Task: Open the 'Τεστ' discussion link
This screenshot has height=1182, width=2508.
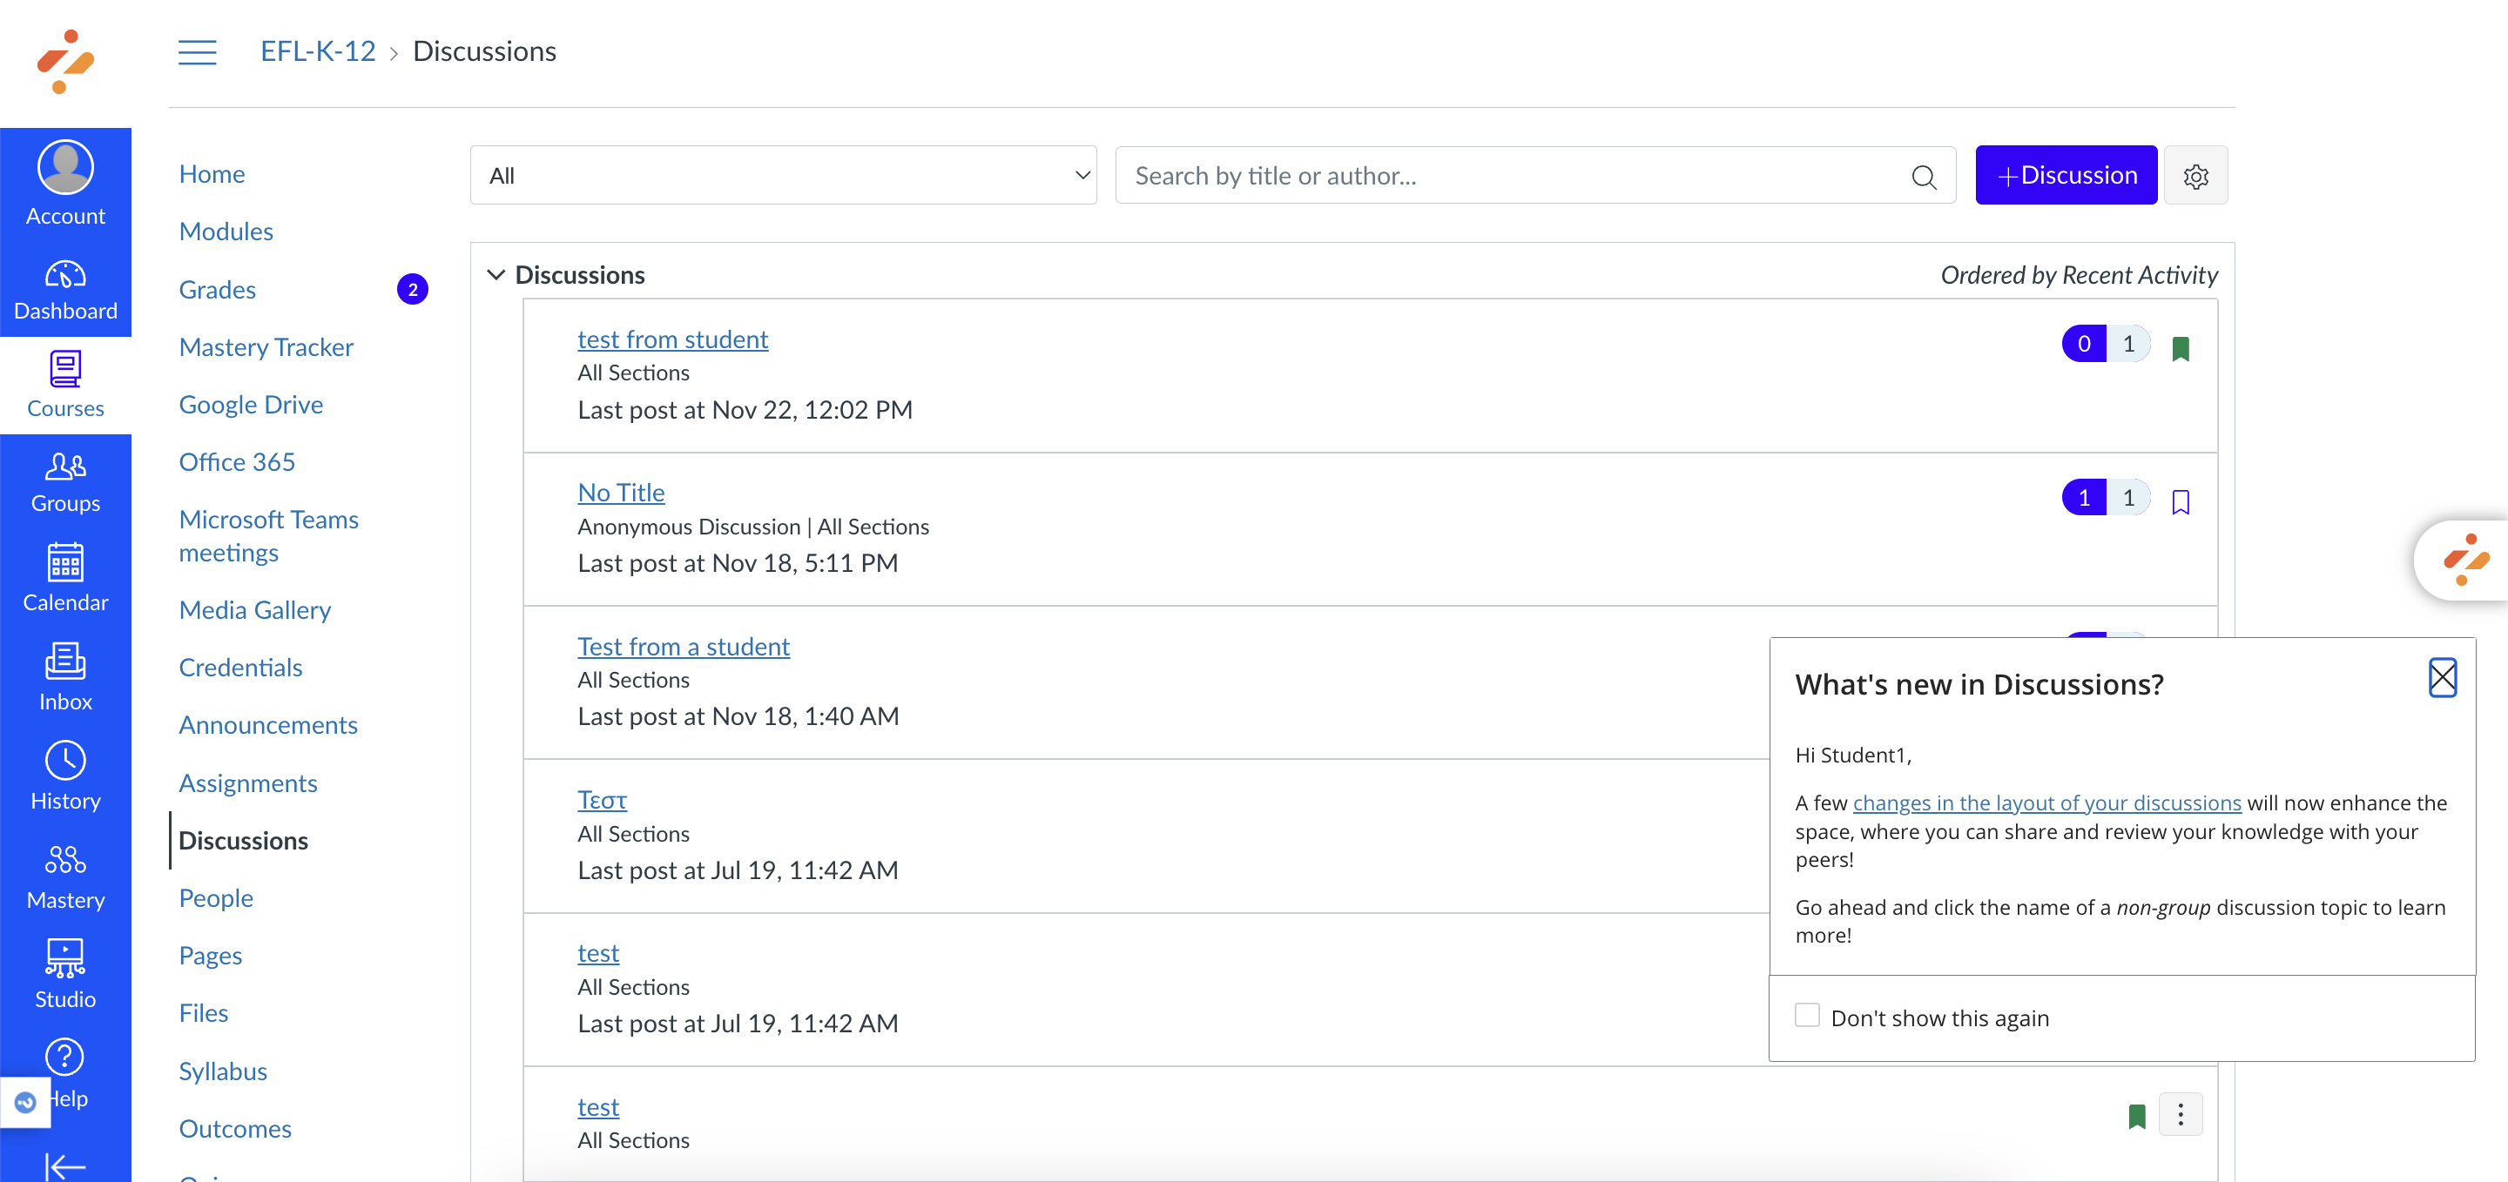Action: click(x=602, y=801)
